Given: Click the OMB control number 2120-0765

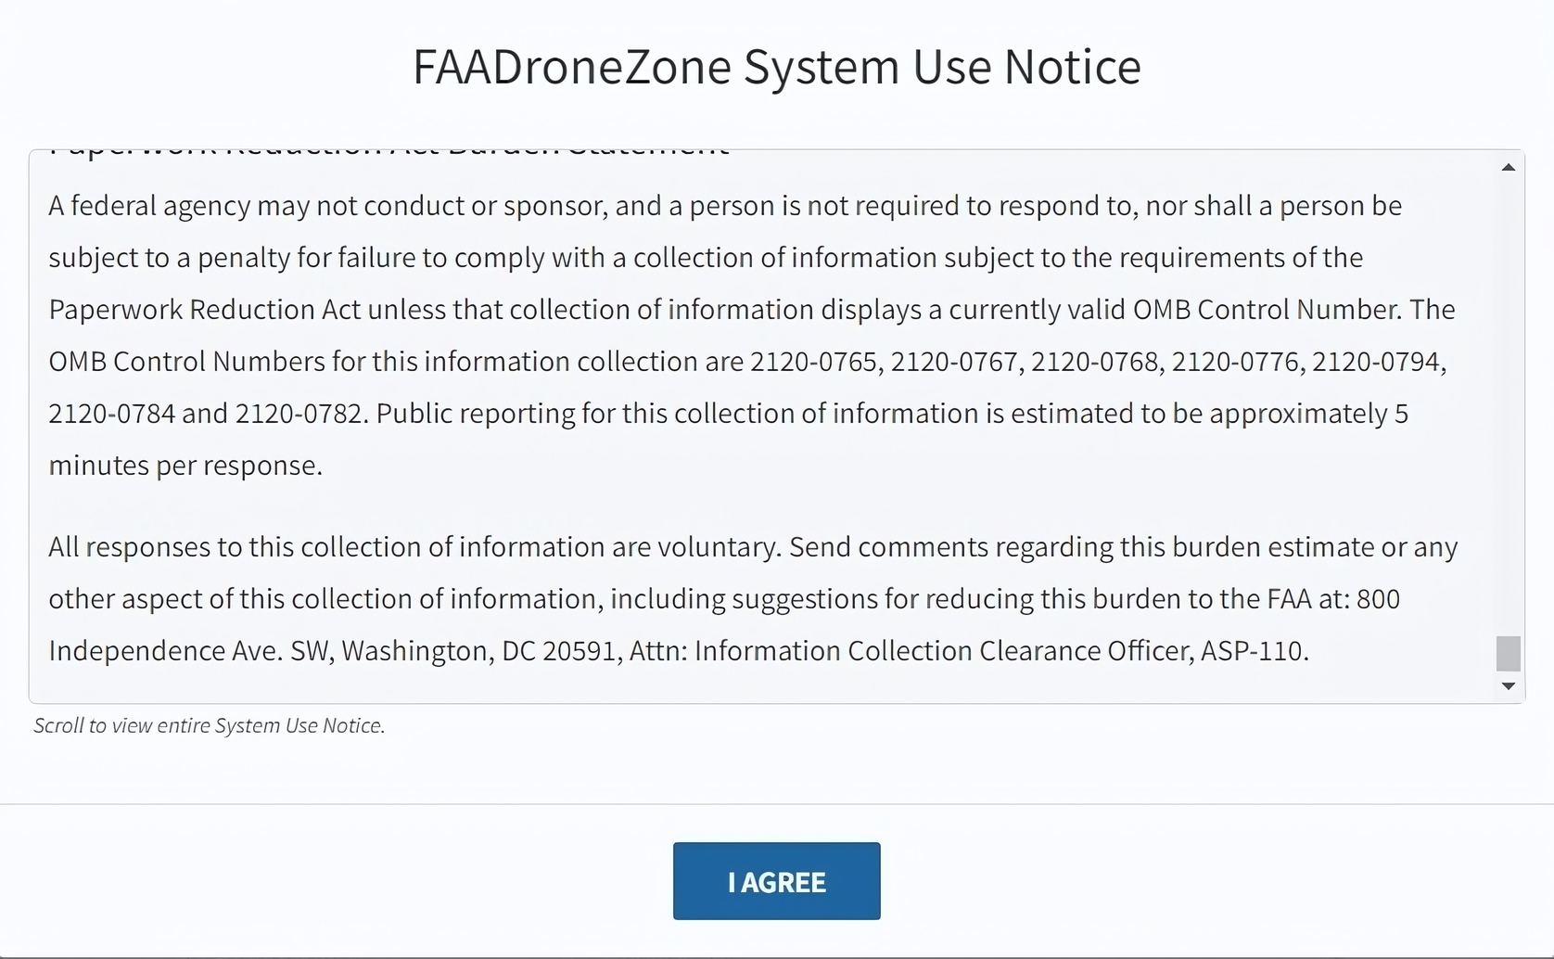Looking at the screenshot, I should (x=813, y=362).
